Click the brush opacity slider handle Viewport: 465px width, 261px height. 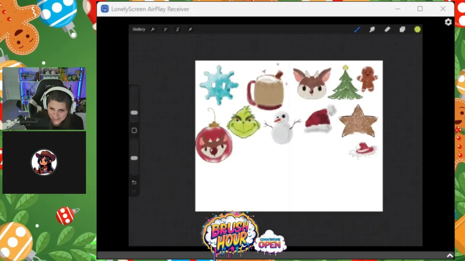click(x=134, y=158)
